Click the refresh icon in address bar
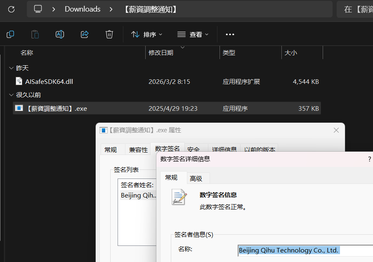 (x=12, y=9)
